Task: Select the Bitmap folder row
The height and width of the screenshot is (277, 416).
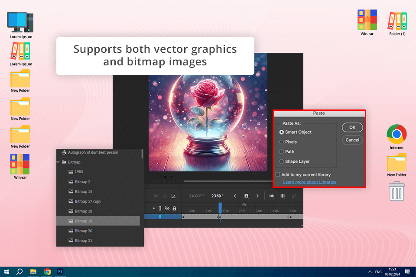Action: (98, 162)
